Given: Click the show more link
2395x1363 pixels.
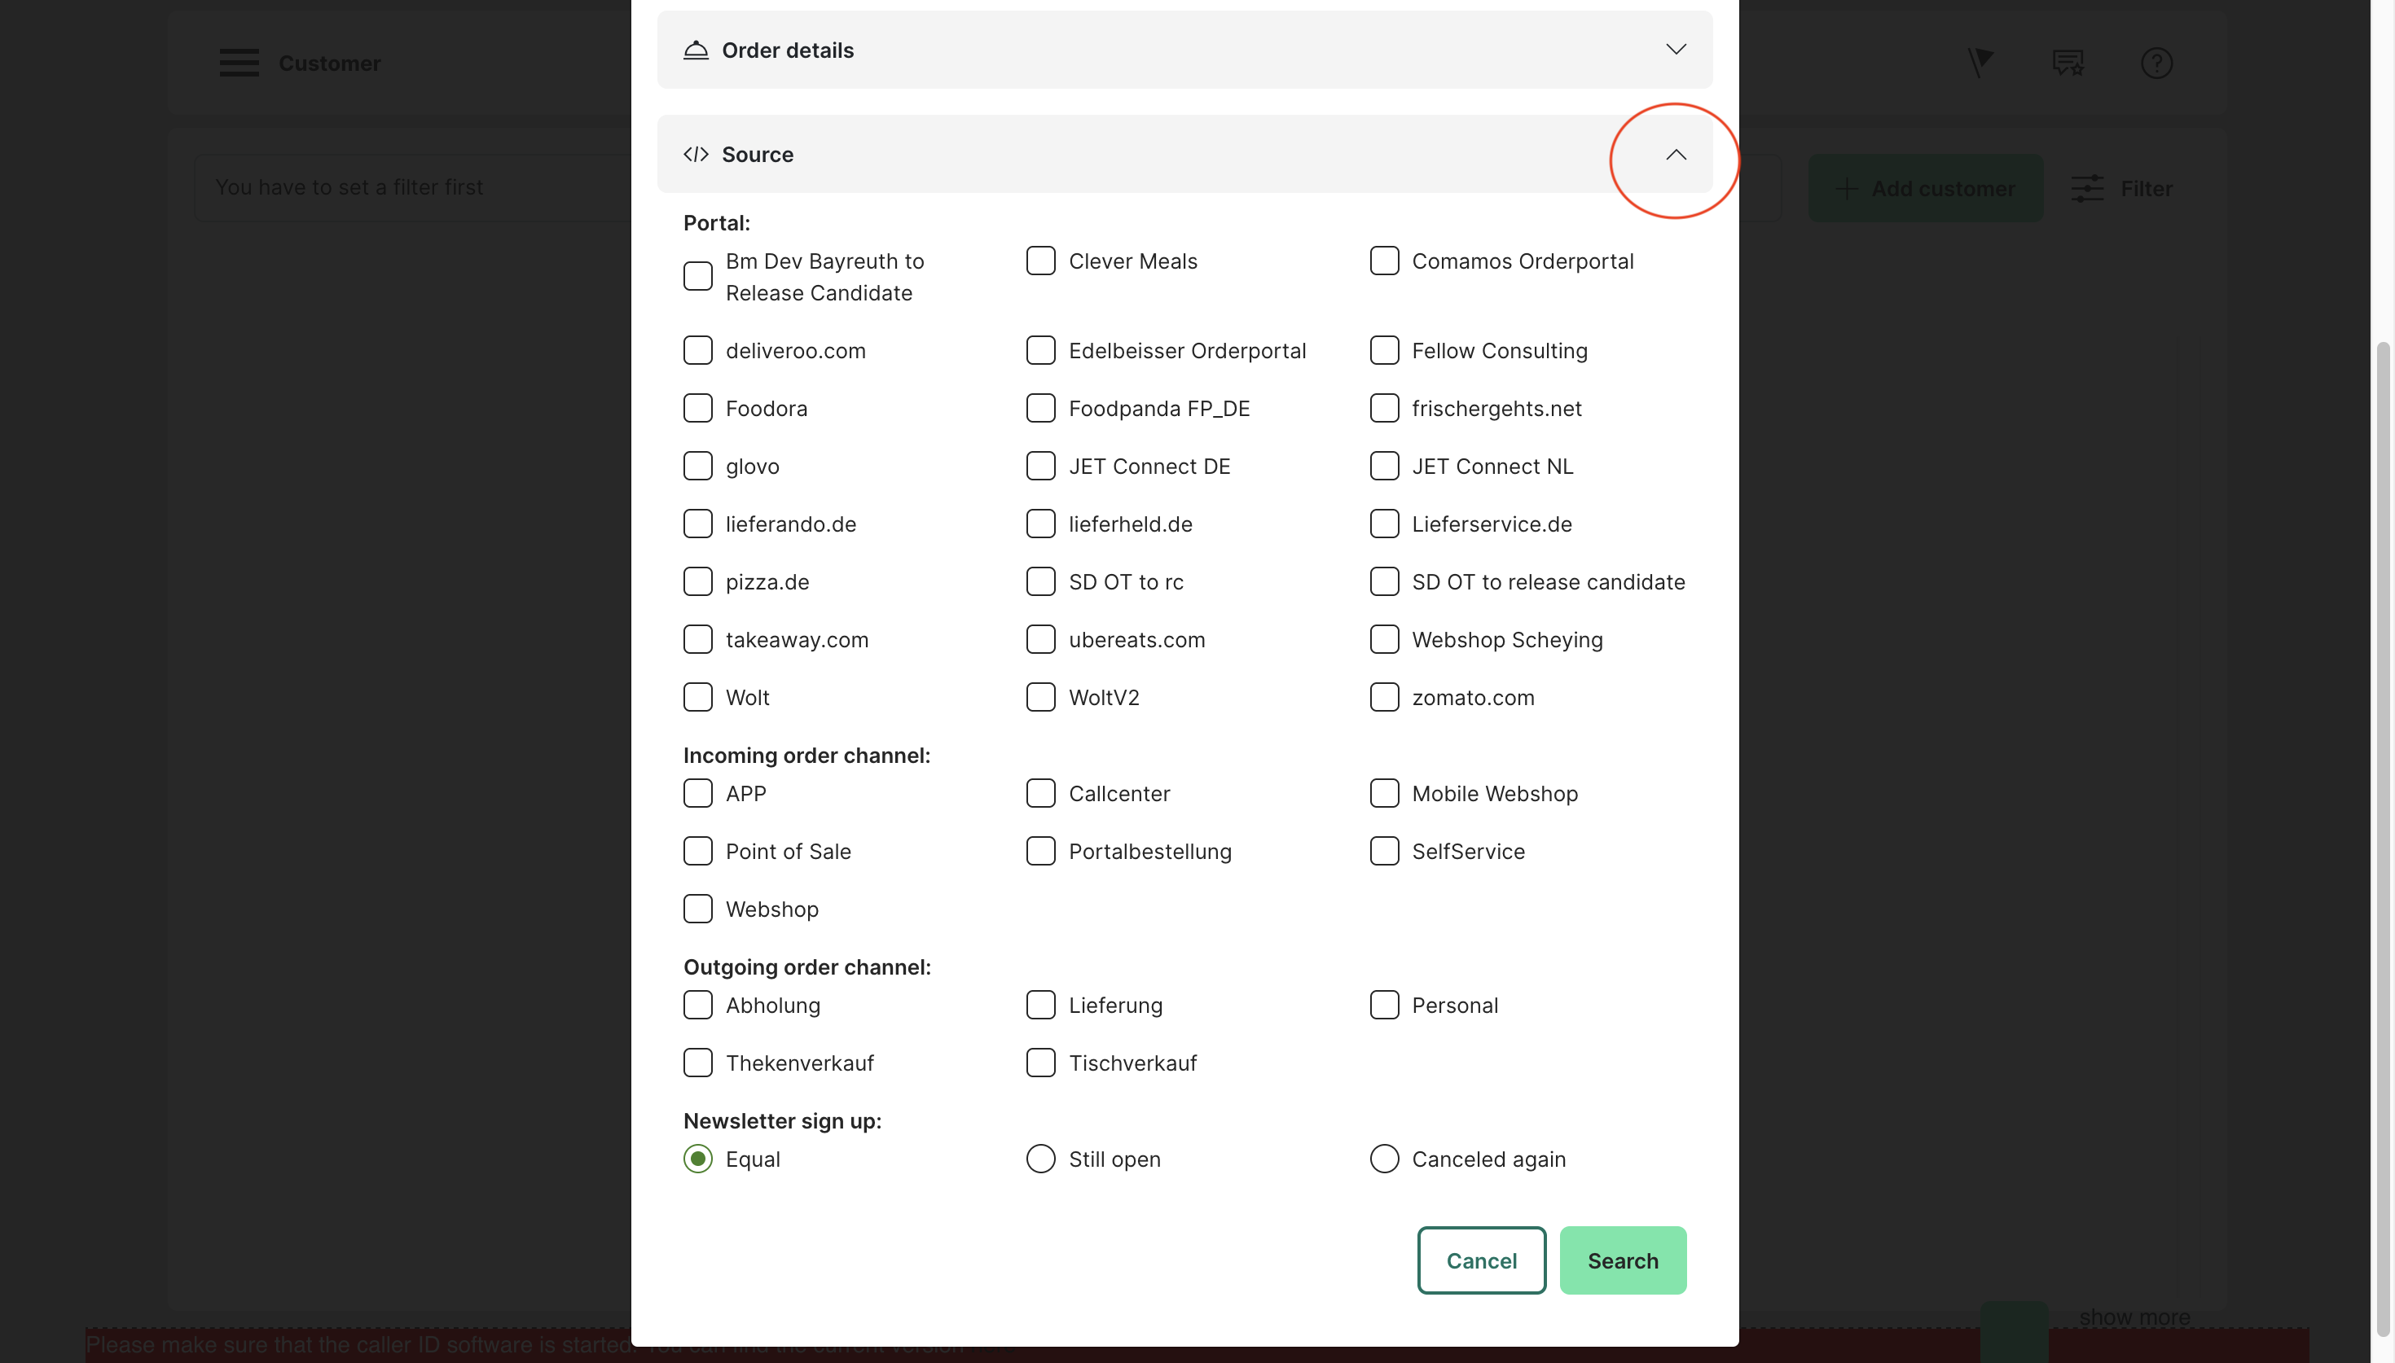Looking at the screenshot, I should 2134,1317.
